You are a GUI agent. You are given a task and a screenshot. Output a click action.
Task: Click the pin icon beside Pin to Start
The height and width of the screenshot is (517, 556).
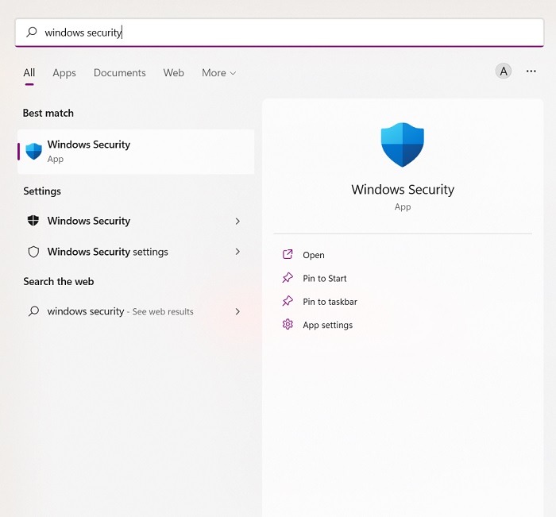[x=288, y=278]
